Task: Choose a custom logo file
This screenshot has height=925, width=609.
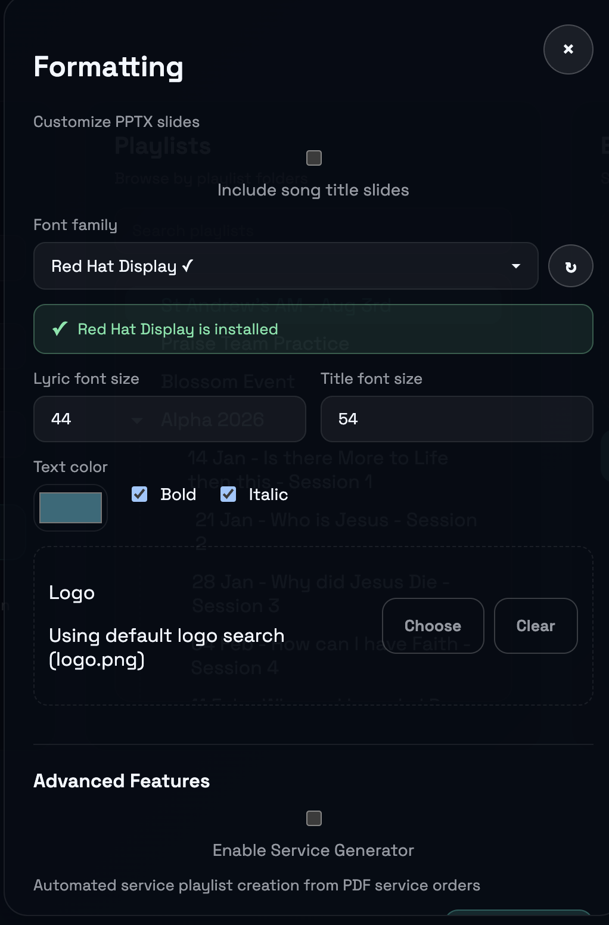Action: (433, 626)
